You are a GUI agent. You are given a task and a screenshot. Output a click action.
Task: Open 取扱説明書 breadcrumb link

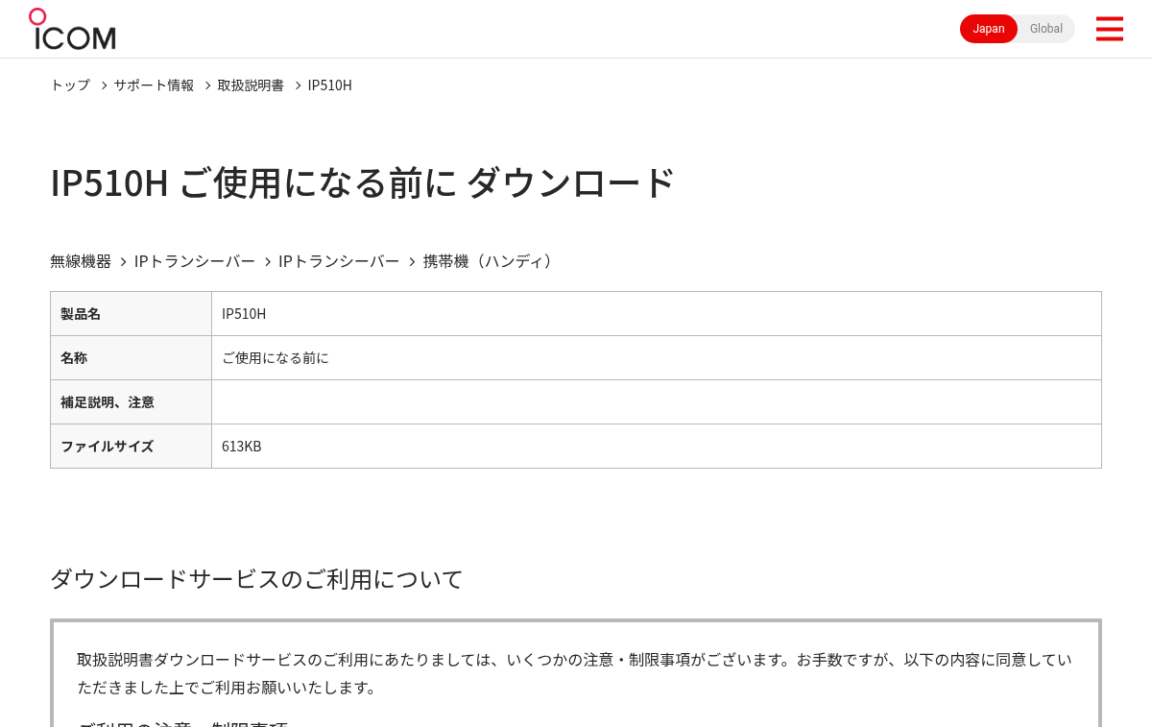[251, 85]
